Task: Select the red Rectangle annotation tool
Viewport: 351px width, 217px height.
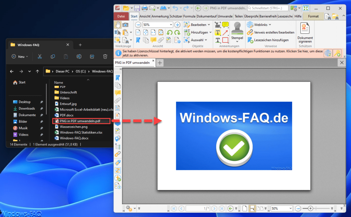Action: pyautogui.click(x=225, y=40)
